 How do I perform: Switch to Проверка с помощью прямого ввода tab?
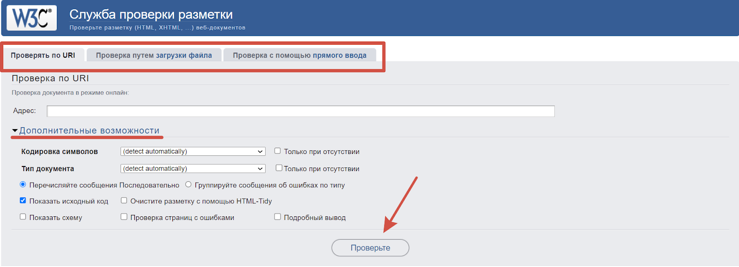[299, 55]
